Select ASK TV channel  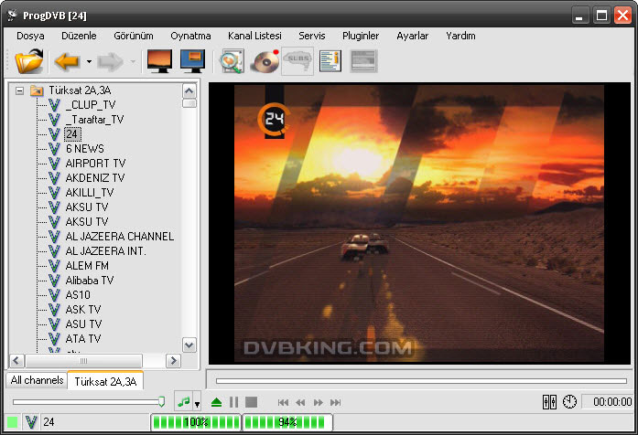(x=83, y=310)
